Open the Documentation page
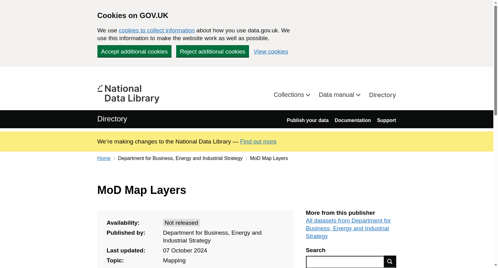Screen dimensions: 498x268 [x=353, y=120]
